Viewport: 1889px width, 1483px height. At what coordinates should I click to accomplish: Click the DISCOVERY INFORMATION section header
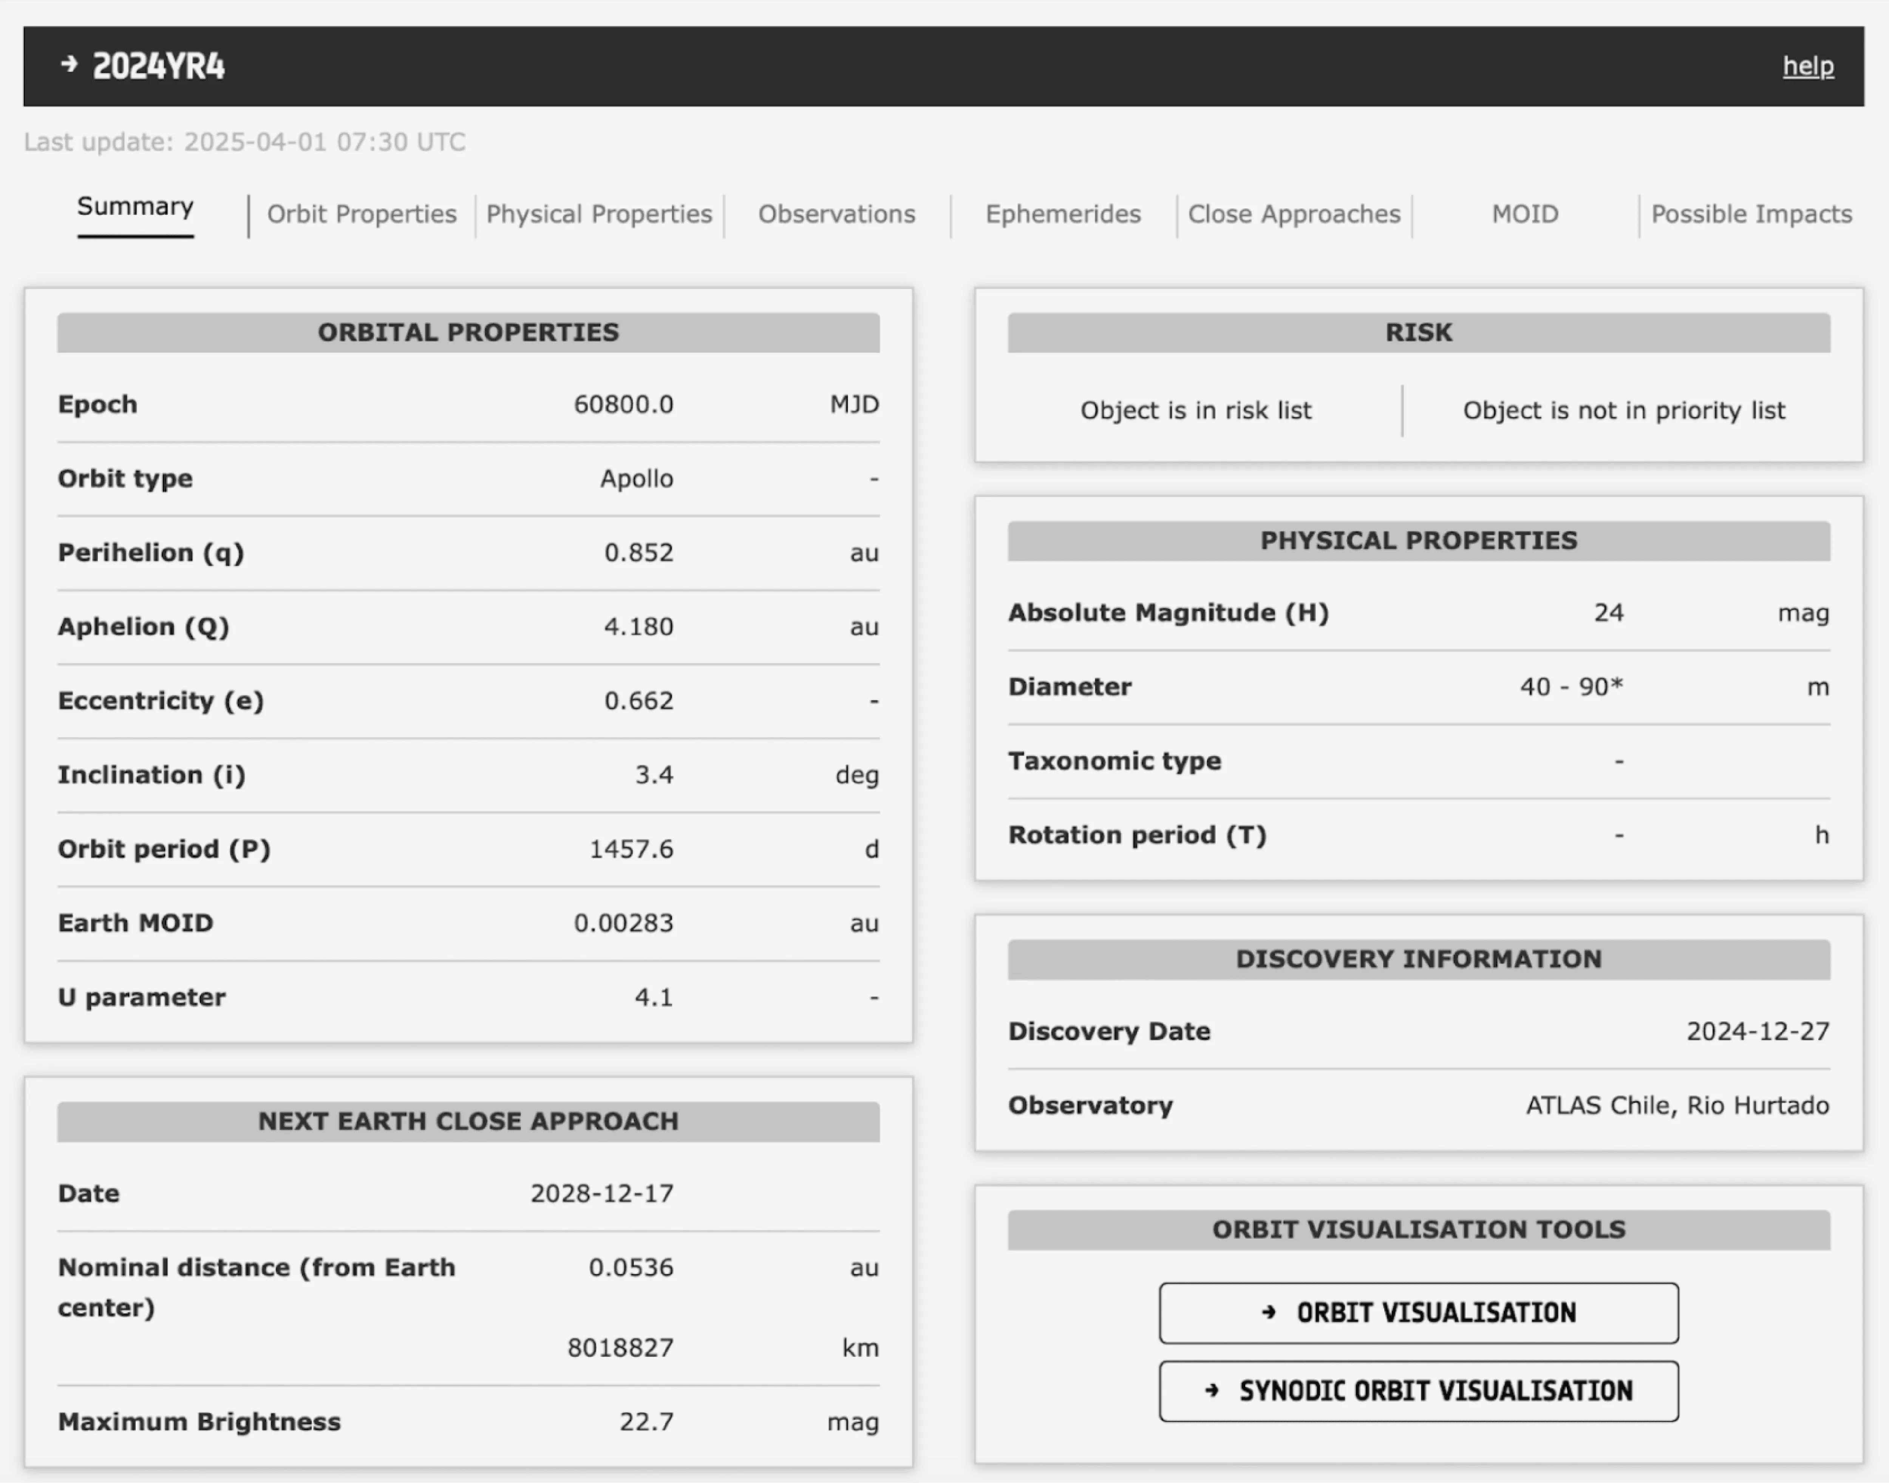1418,960
